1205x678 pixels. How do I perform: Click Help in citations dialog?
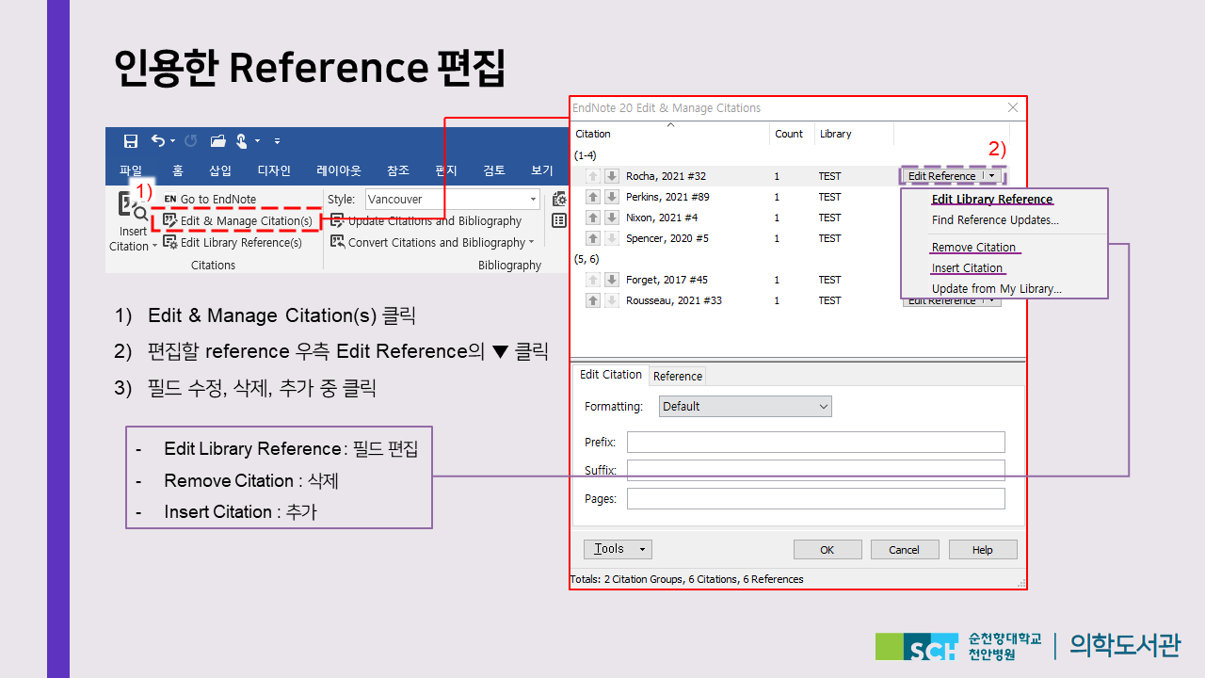983,550
